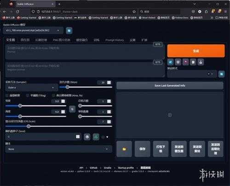Open the PNG图片信息 tab
230x186 pixels.
[62, 40]
